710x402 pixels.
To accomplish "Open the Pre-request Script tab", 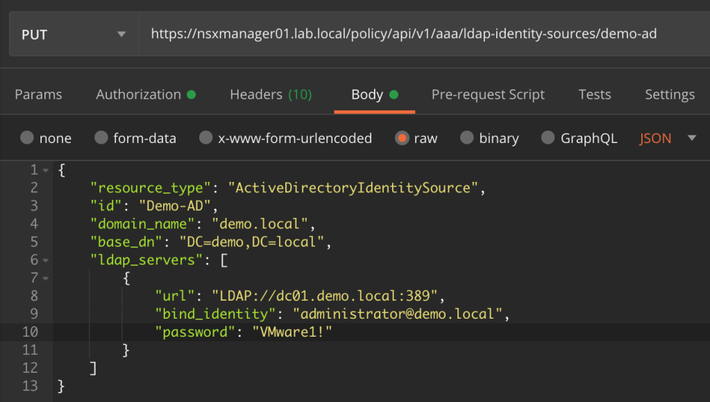I will tap(488, 94).
